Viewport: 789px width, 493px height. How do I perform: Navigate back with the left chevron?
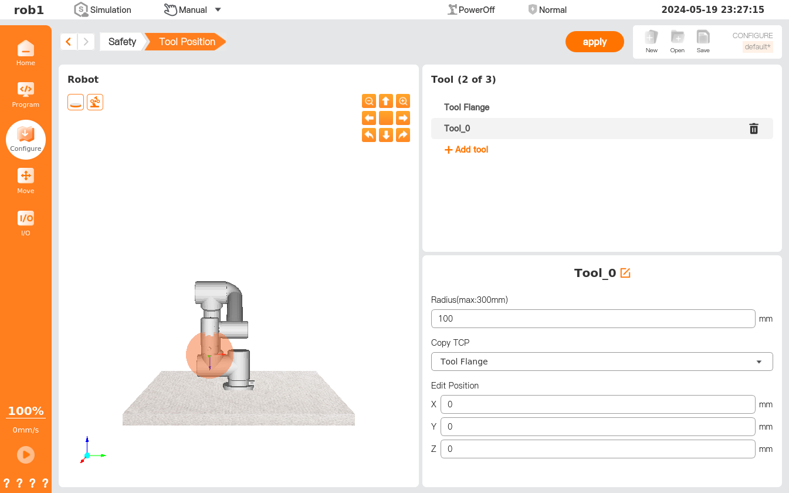coord(69,42)
